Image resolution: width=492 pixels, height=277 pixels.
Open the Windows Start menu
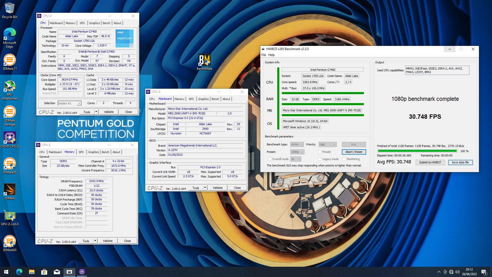[6, 272]
